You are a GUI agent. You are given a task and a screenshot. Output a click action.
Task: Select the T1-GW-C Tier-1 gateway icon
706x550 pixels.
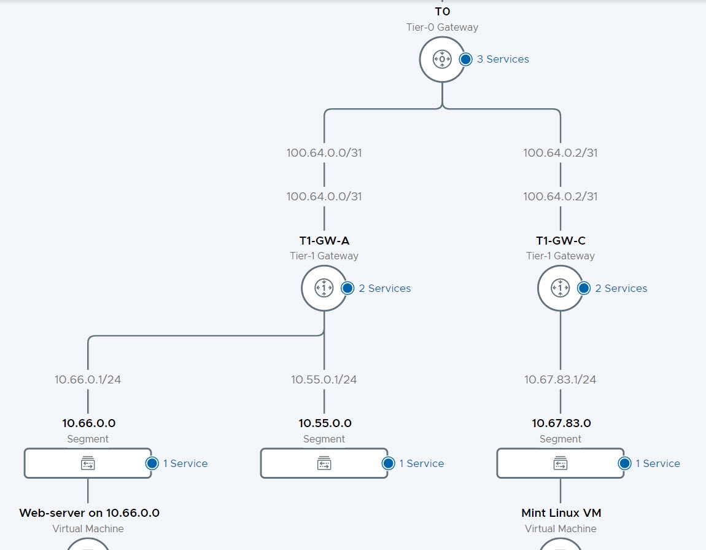coord(560,288)
